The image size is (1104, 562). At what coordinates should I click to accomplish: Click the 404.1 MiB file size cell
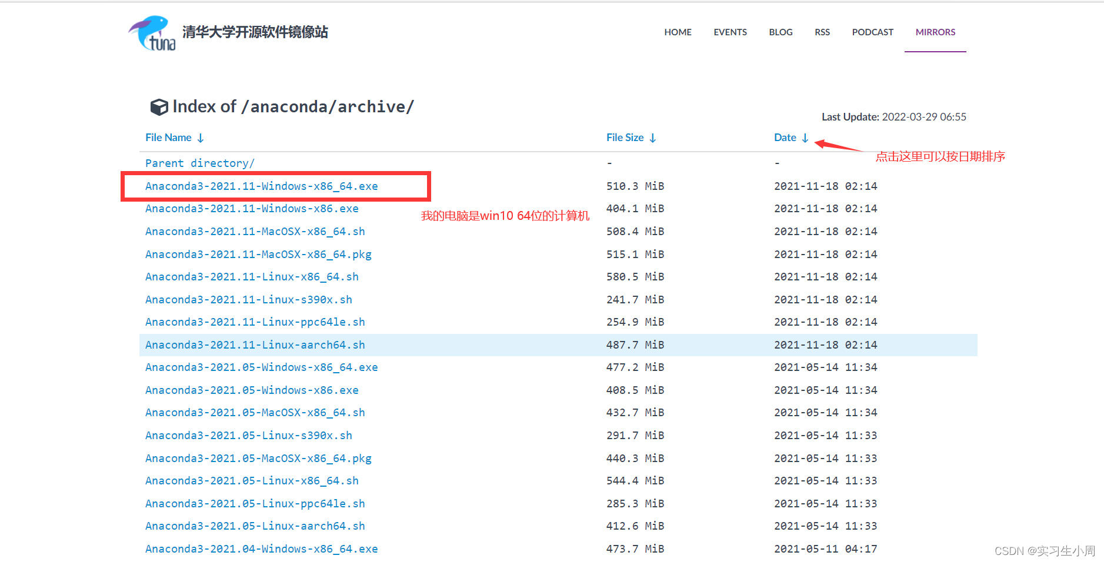(635, 209)
